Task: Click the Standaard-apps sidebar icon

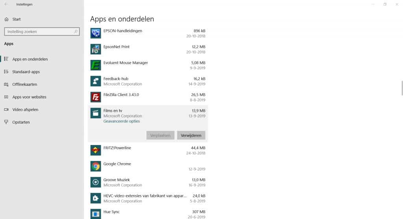Action: pos(6,72)
